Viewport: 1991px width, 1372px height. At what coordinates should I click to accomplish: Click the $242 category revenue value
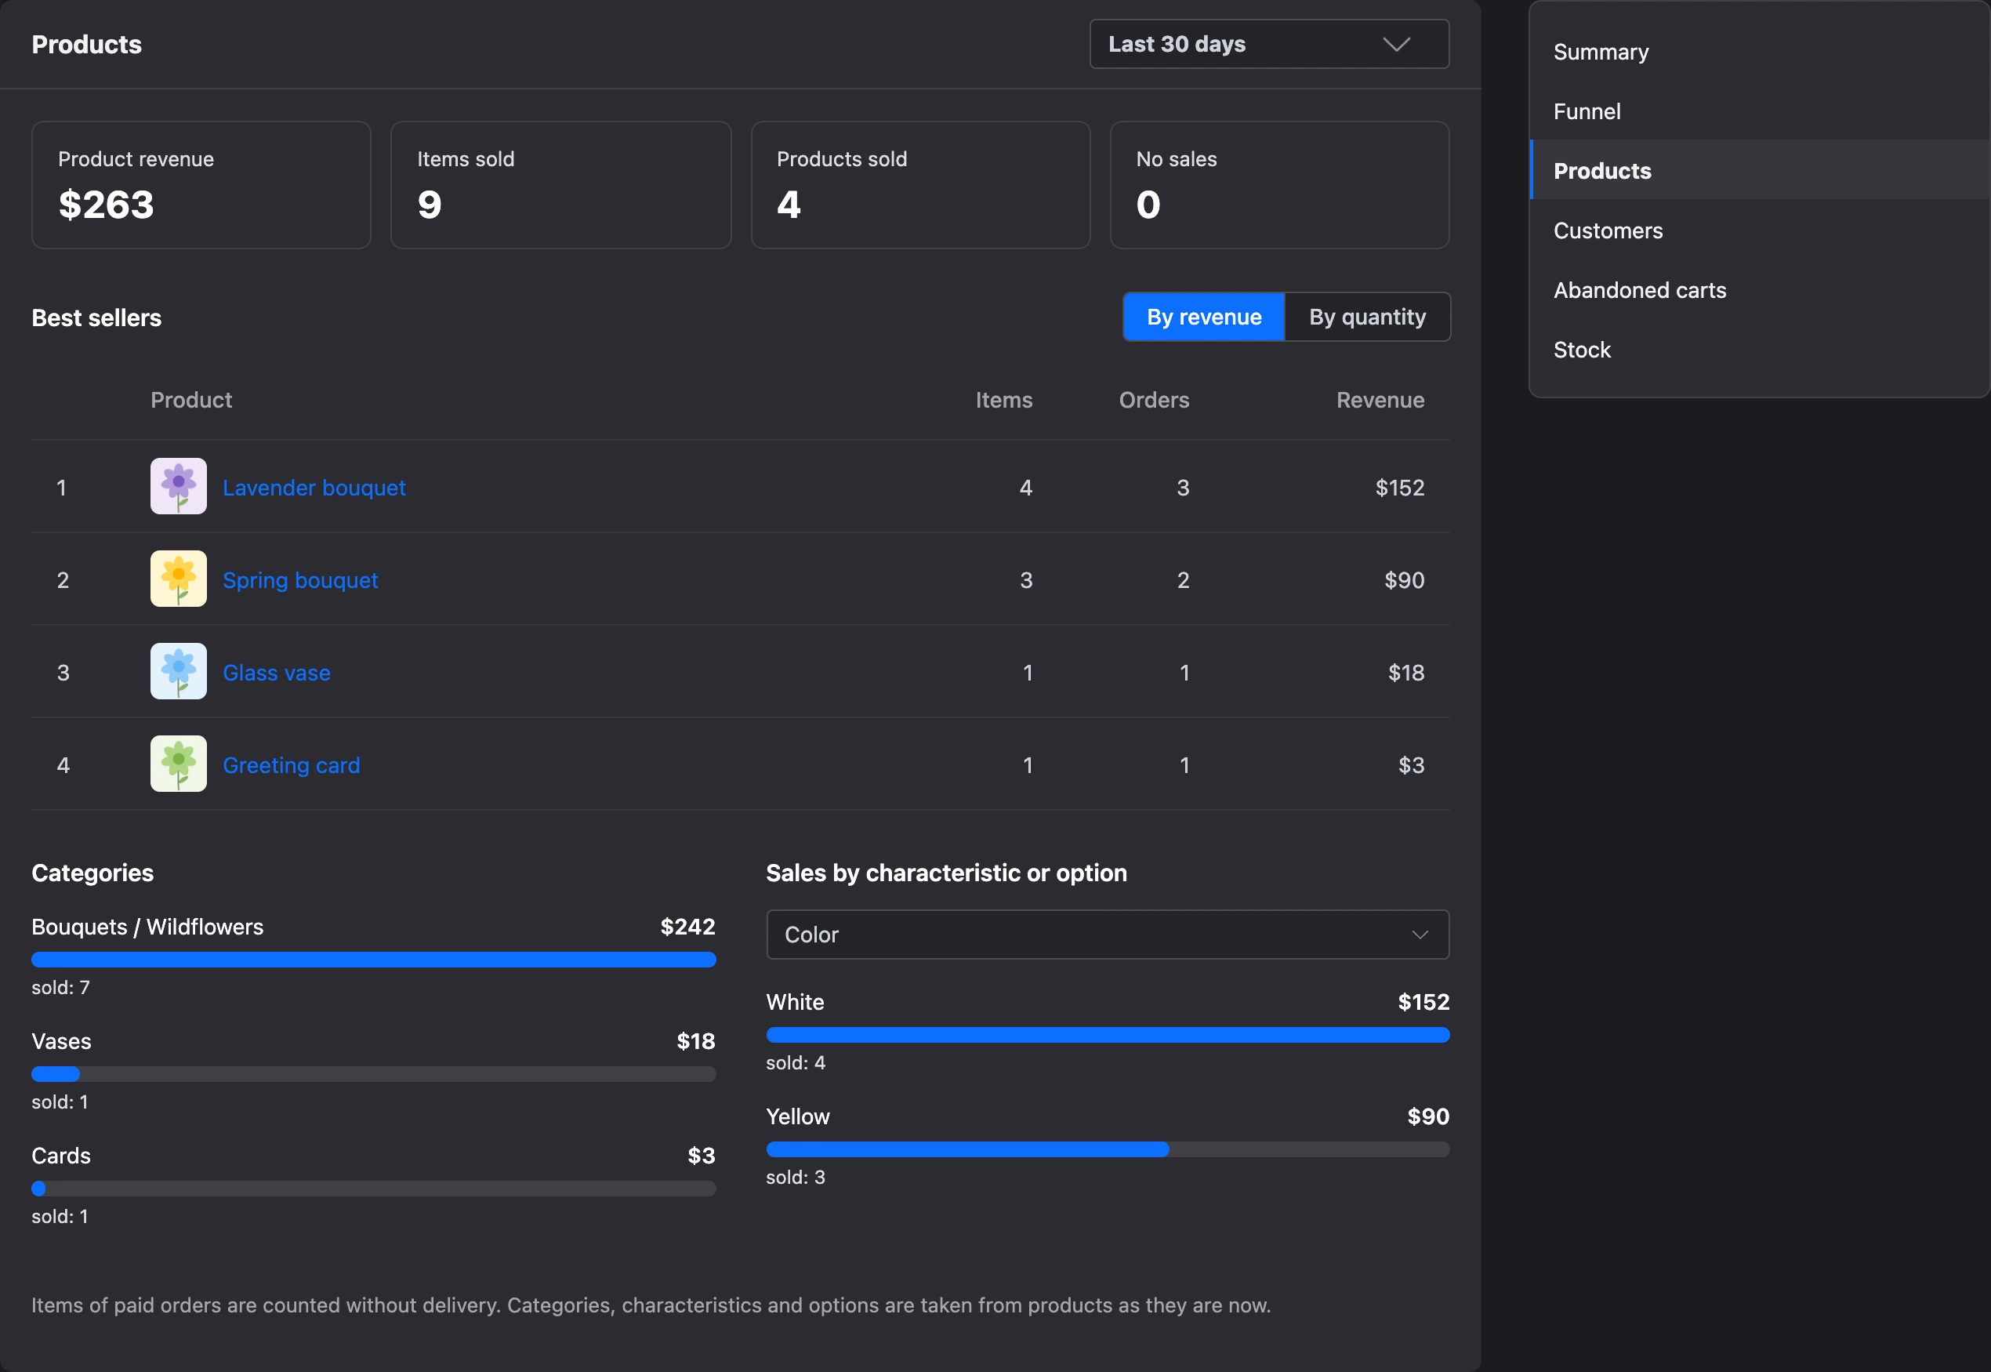coord(687,927)
